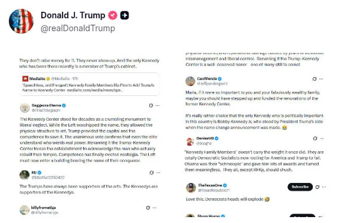Click Grok icon on billyfromatl post
Screen dimensions: 347x223
pyautogui.click(x=148, y=208)
